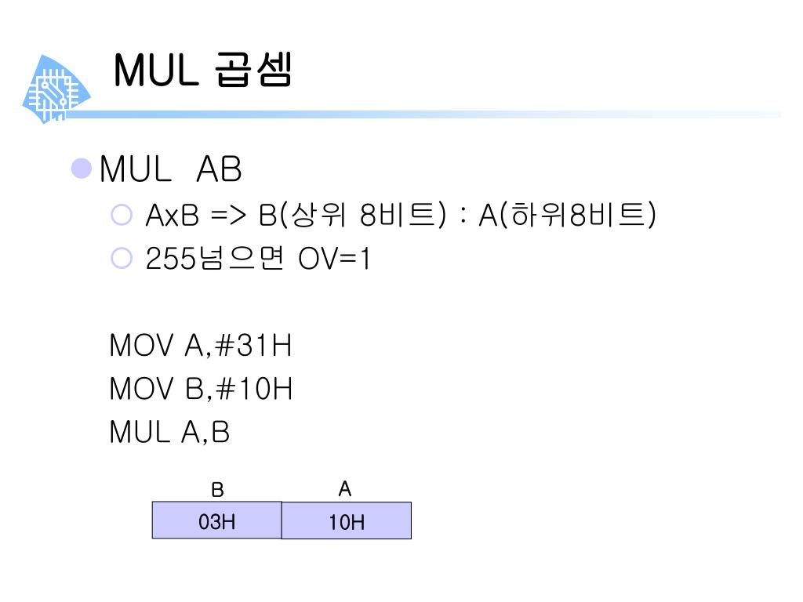
Task: Click the blue gradient line under title
Action: [x=423, y=114]
